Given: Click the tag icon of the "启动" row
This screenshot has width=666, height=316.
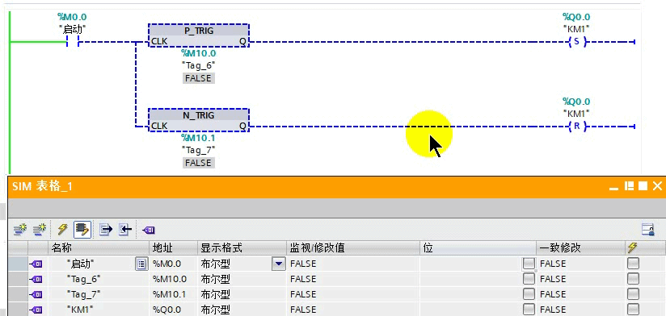Looking at the screenshot, I should click(x=36, y=264).
